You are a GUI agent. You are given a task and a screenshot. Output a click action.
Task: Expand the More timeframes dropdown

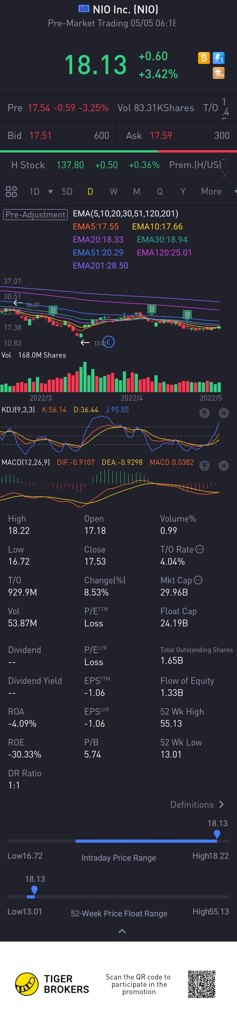pos(235,192)
